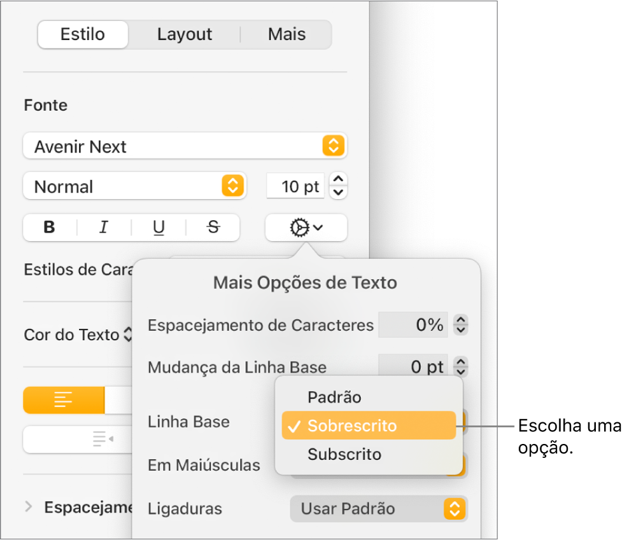
Task: Click the Espaçamento de Caracteres 0% field
Action: [413, 325]
